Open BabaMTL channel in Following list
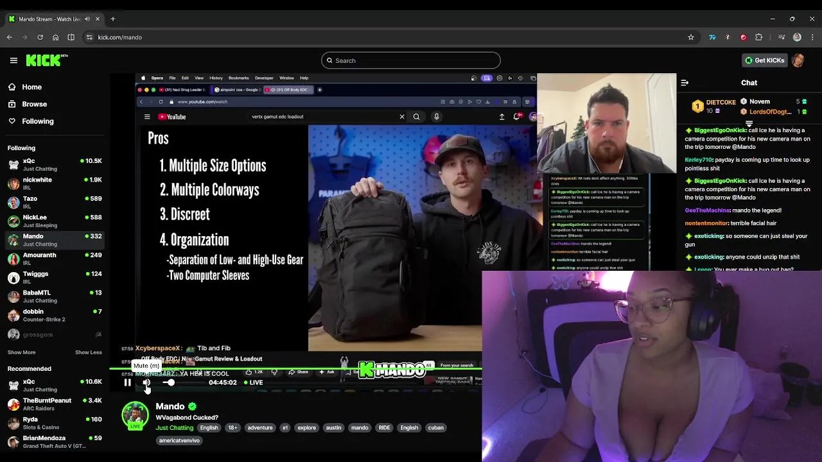822x462 pixels. click(55, 296)
